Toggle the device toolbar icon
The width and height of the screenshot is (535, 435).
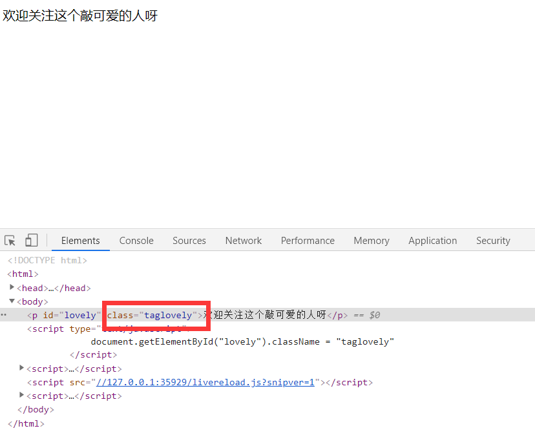[x=32, y=240]
